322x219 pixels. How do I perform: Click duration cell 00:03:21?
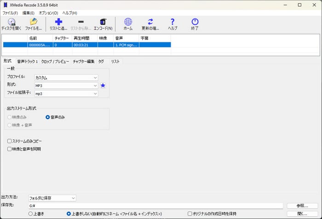[85, 45]
